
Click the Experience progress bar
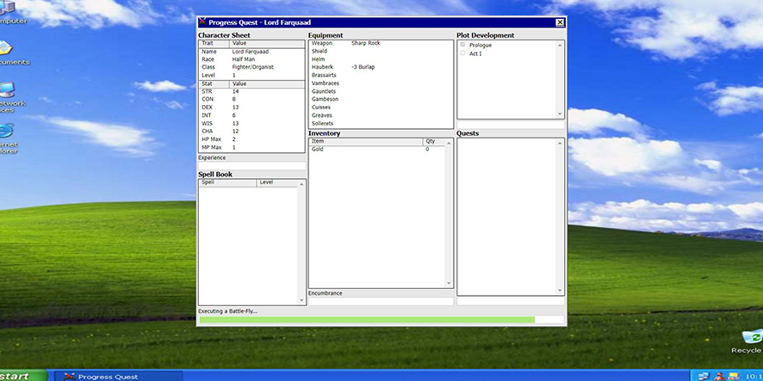(252, 166)
